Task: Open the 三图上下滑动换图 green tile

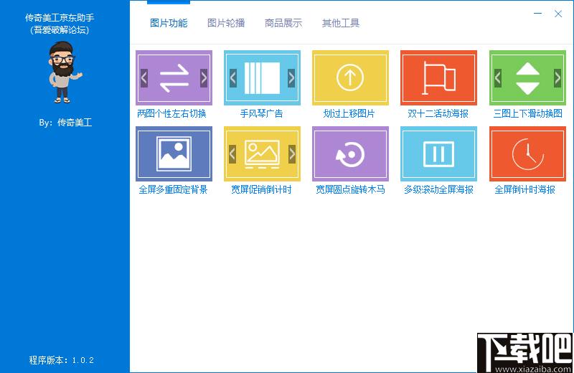Action: [527, 77]
